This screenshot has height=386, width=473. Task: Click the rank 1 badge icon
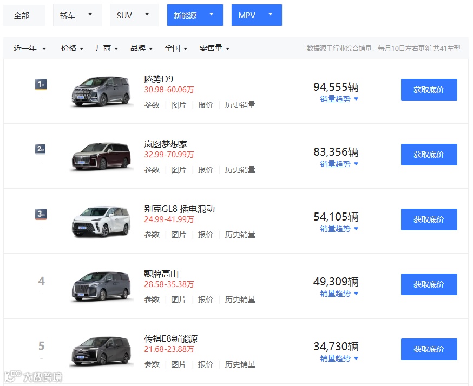tap(41, 84)
